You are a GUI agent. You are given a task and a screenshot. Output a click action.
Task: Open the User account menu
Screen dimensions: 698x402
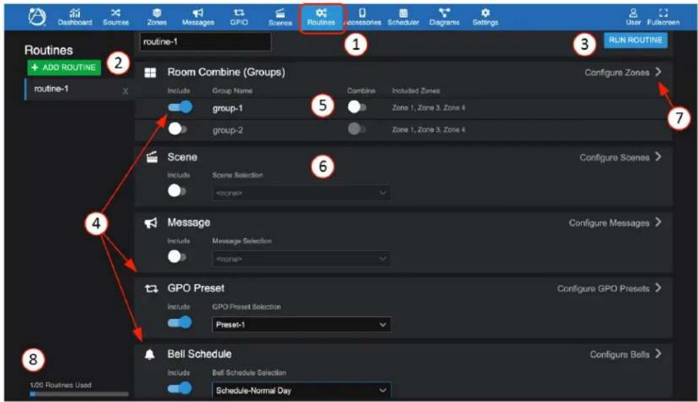coord(633,17)
